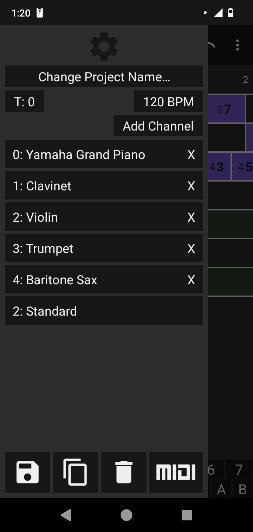This screenshot has width=253, height=532.
Task: Remove the Yamaha Grand Piano channel
Action: 191,154
